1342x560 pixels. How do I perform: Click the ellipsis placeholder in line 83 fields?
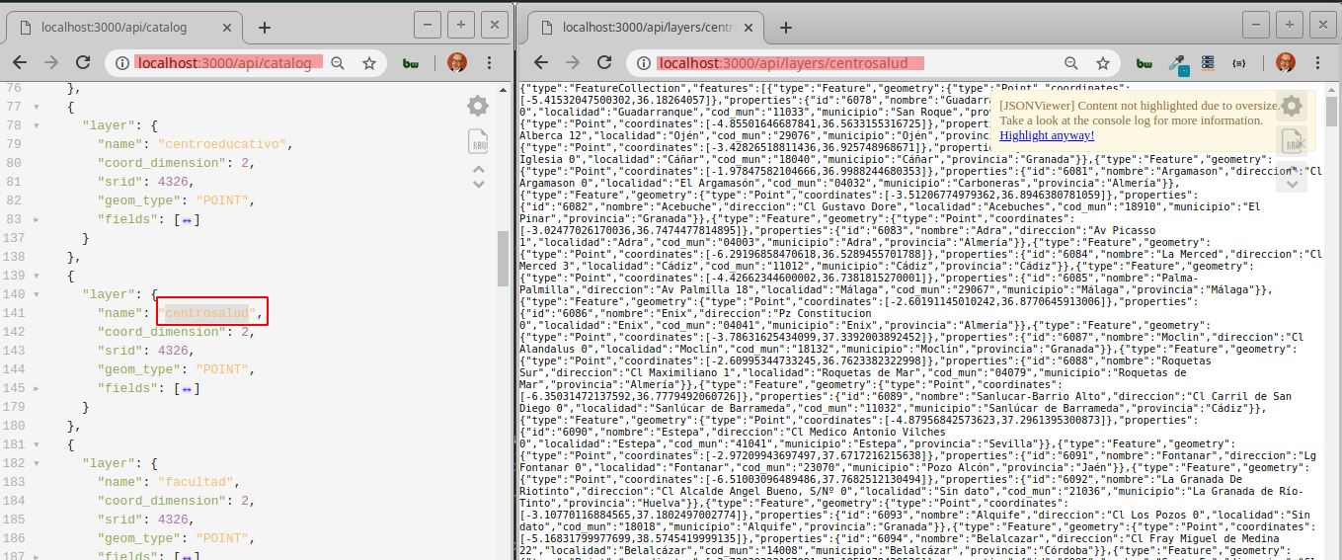pyautogui.click(x=186, y=219)
